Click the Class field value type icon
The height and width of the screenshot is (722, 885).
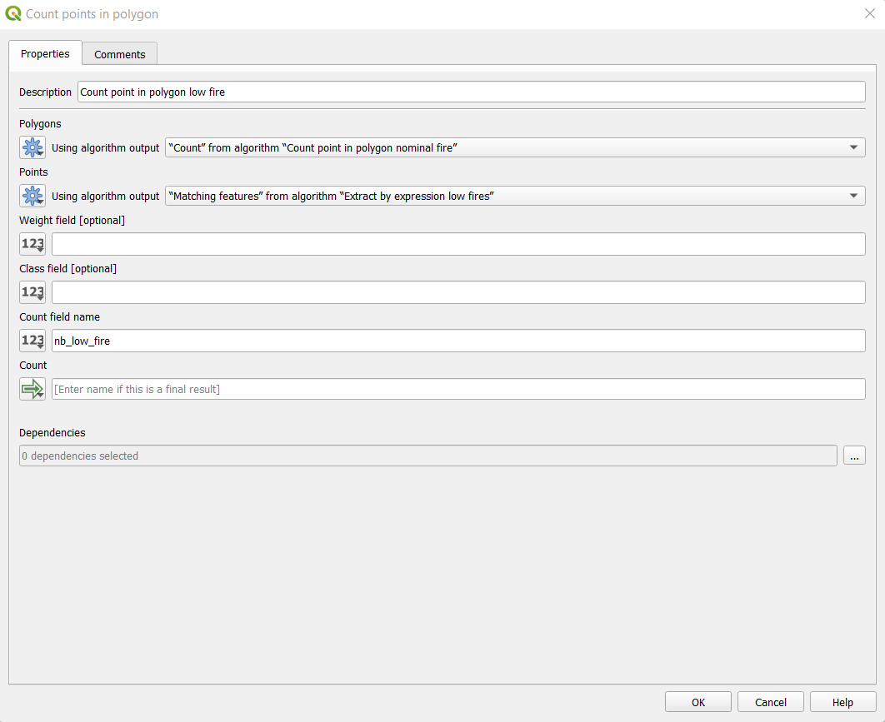32,293
